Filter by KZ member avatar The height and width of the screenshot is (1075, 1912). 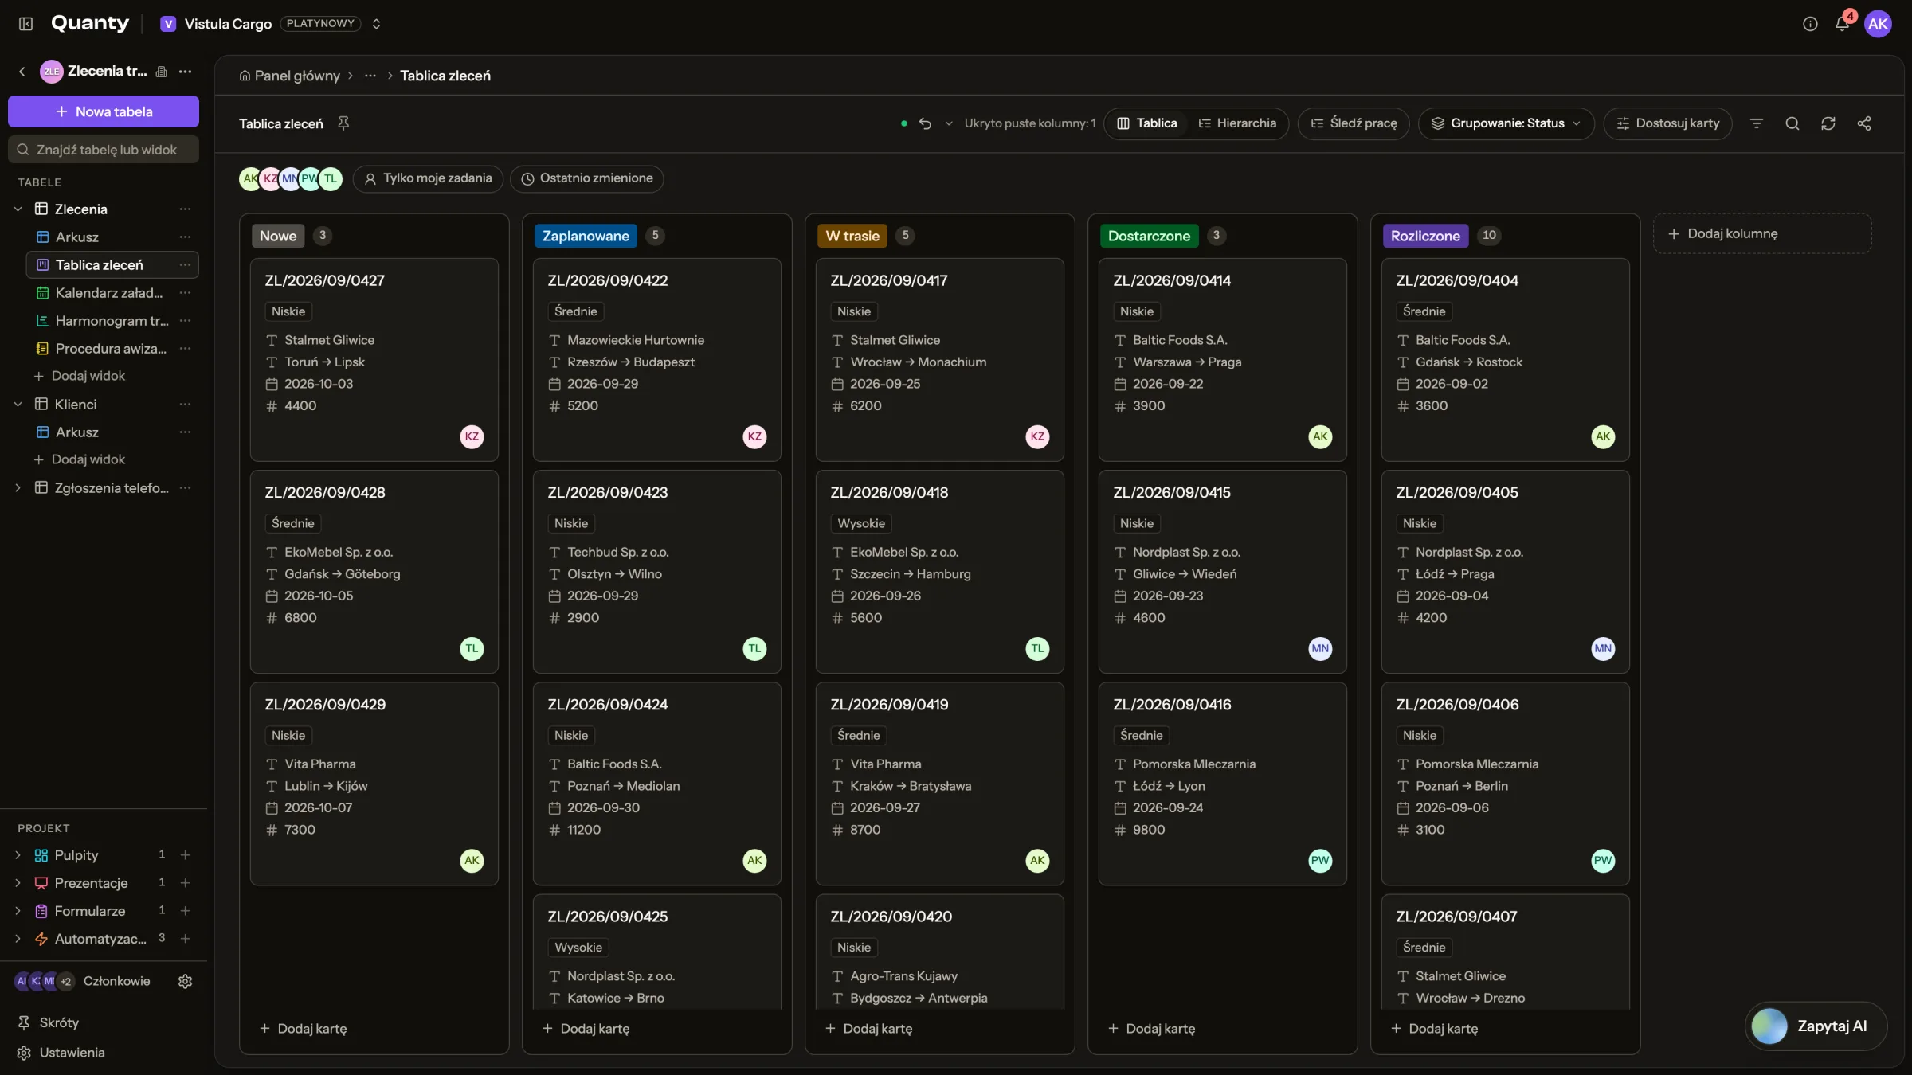270,178
